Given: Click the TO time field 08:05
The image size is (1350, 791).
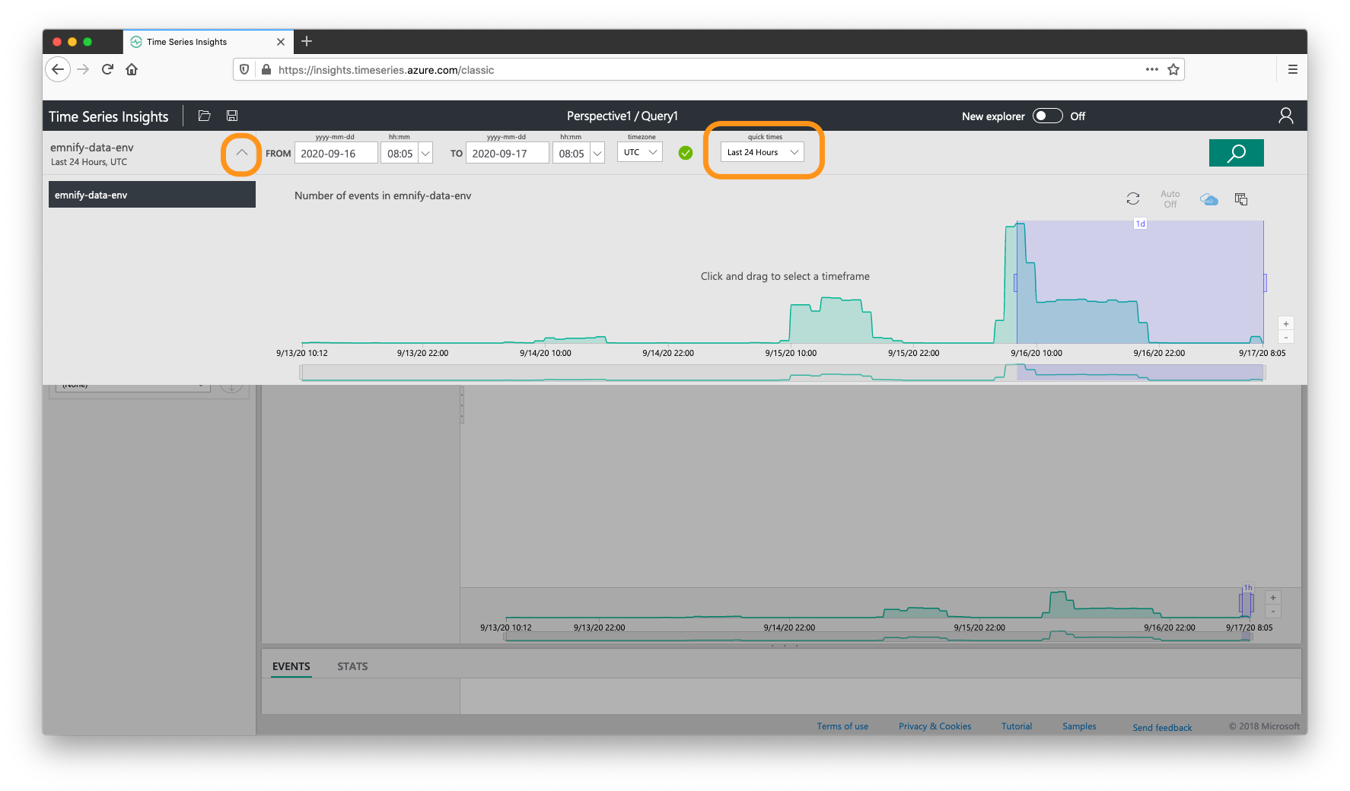Looking at the screenshot, I should tap(572, 153).
